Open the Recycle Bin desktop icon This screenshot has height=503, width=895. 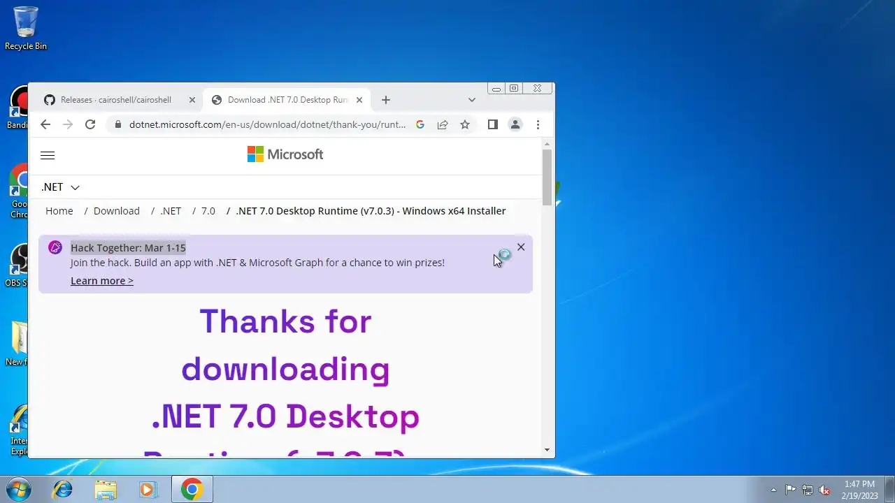[x=26, y=28]
